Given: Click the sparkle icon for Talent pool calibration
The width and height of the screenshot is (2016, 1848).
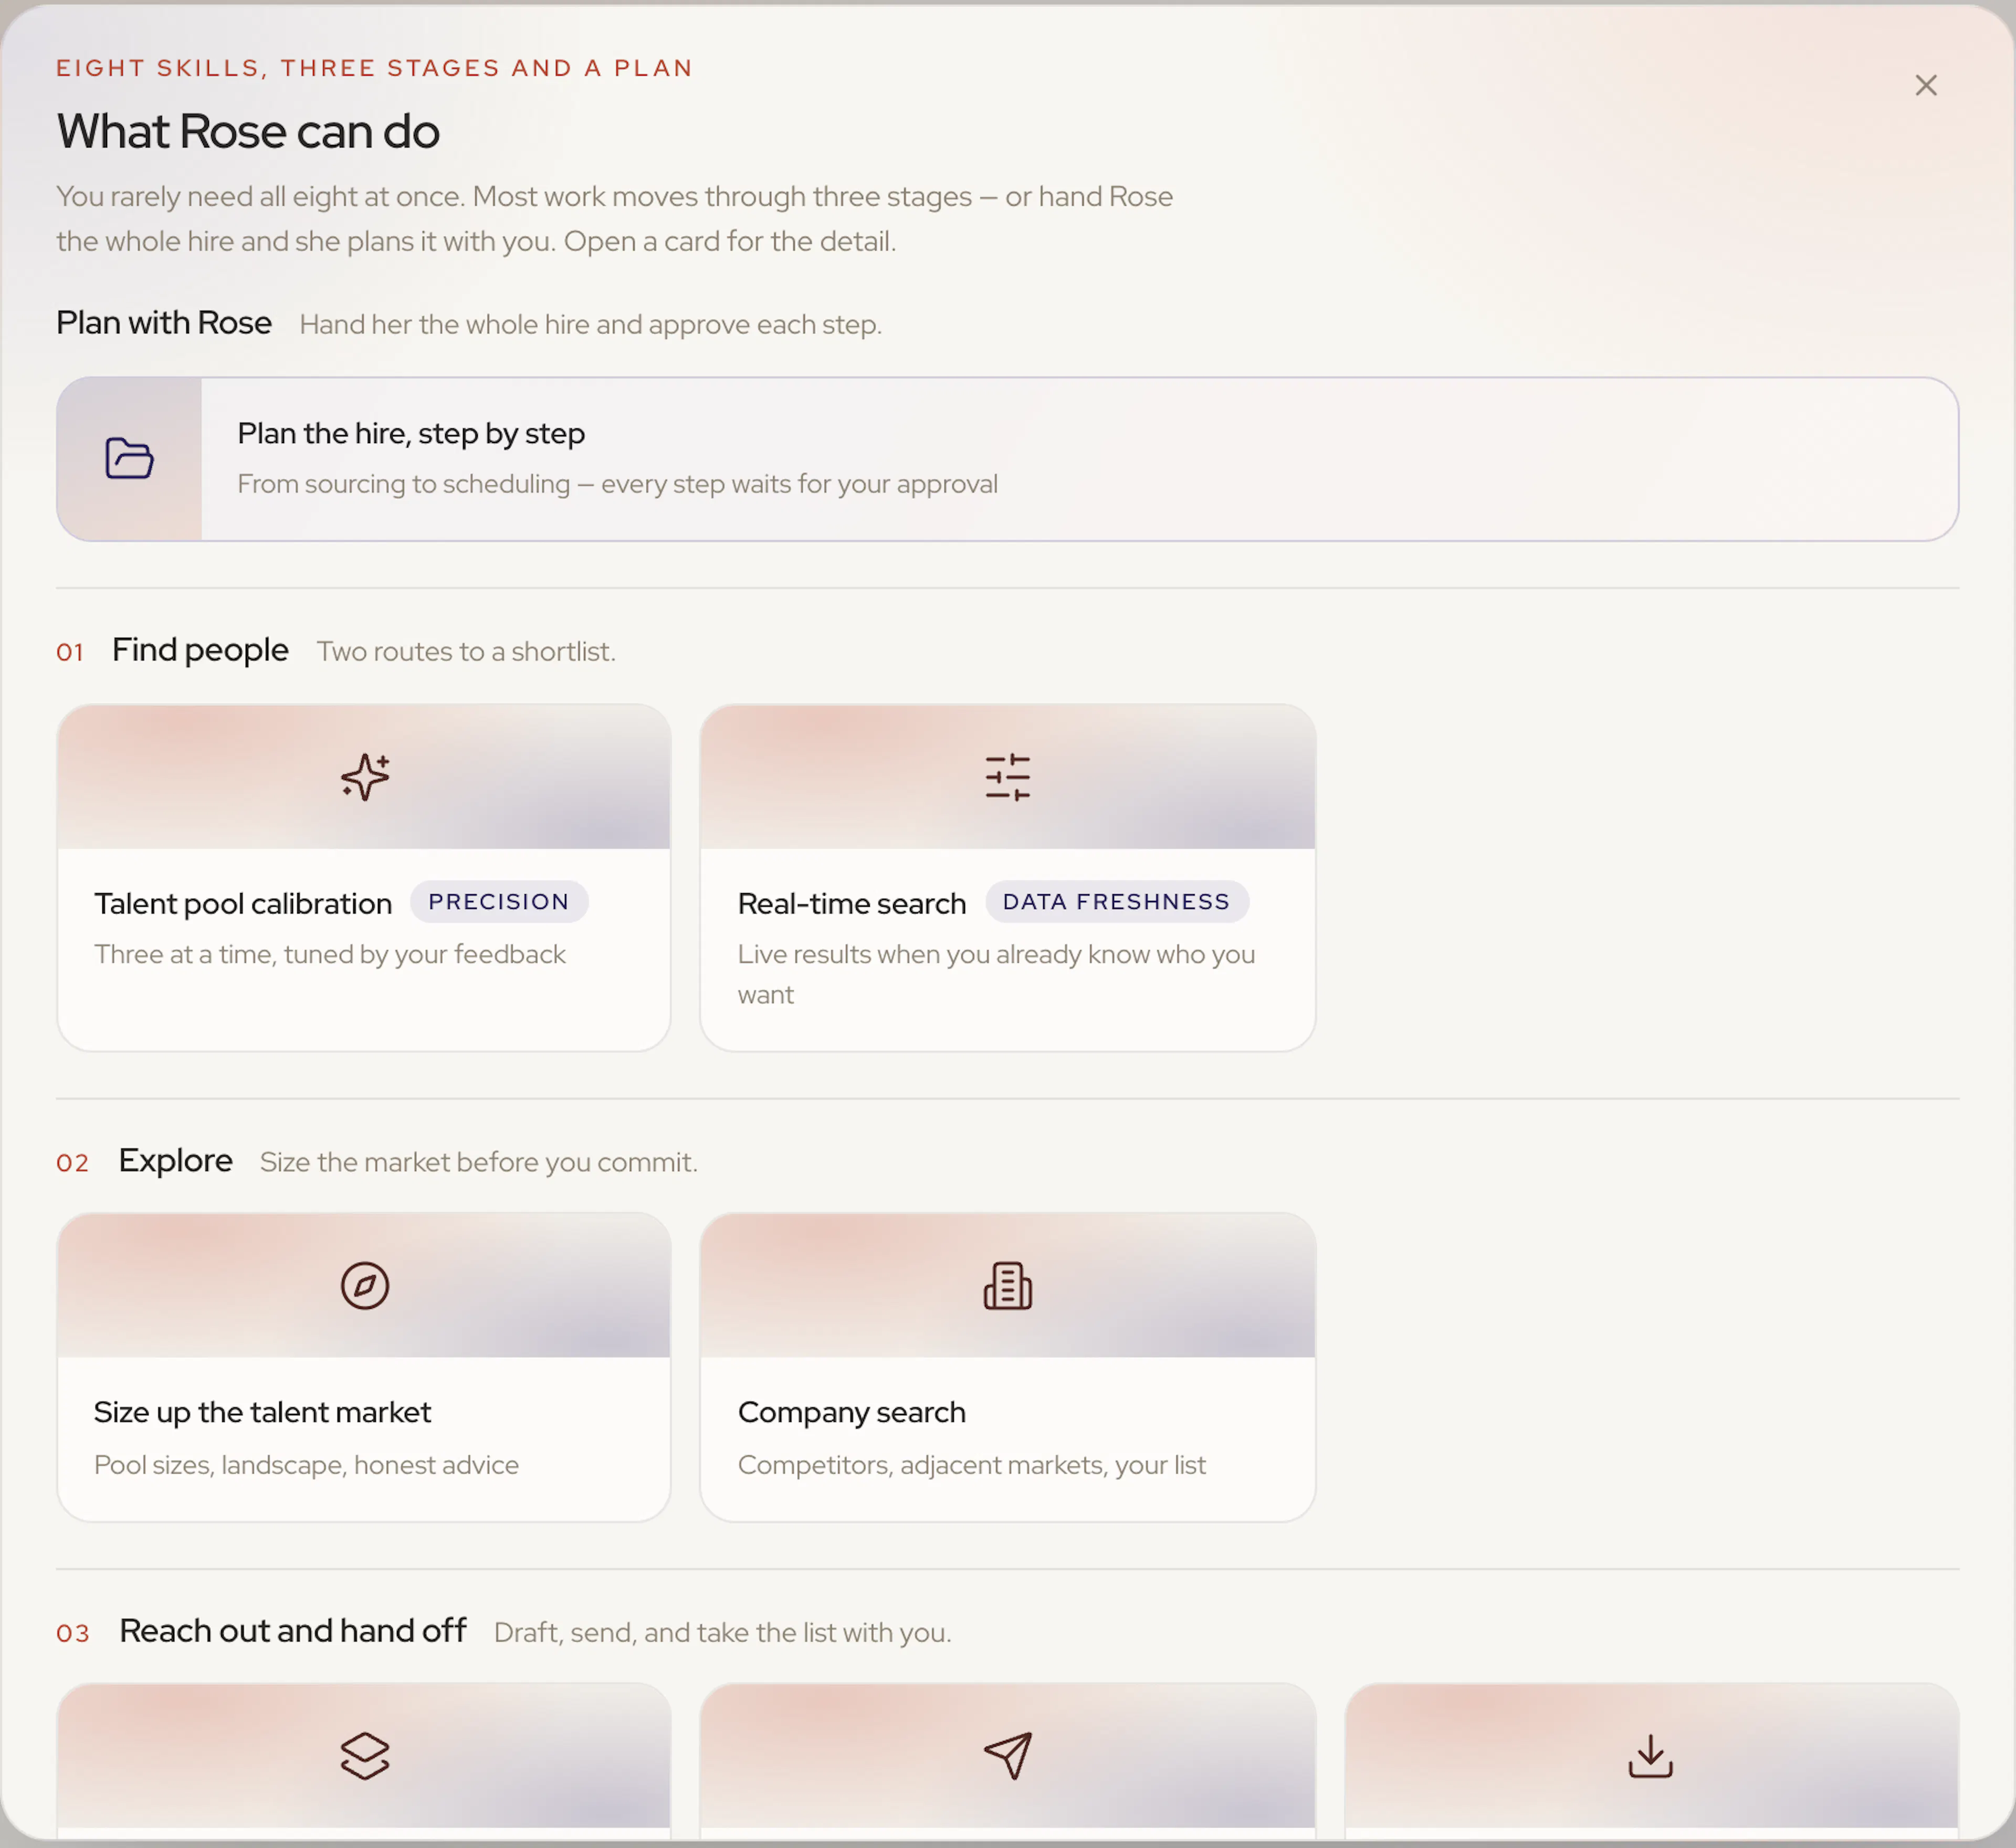Looking at the screenshot, I should (365, 777).
